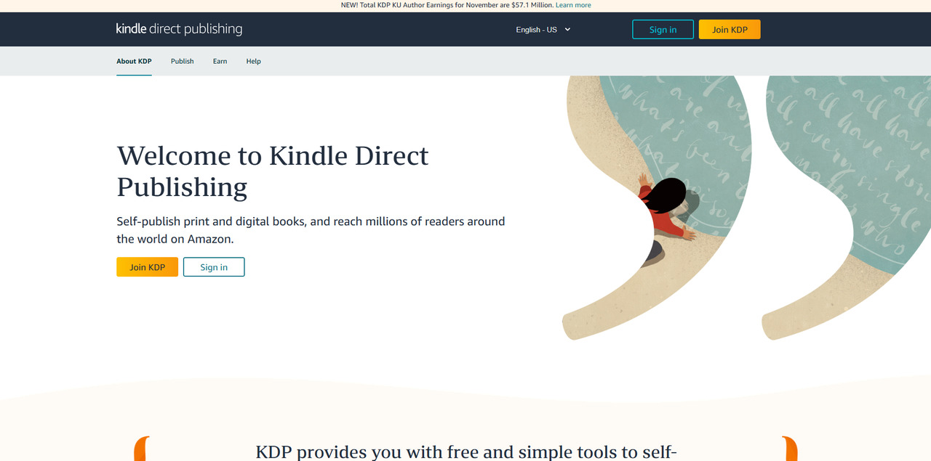Click the KDP KU Author Earnings announcement text

[447, 5]
